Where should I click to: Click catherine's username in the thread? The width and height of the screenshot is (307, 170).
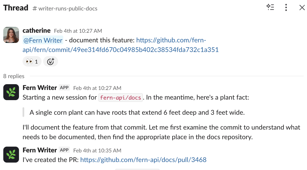[x=37, y=31]
